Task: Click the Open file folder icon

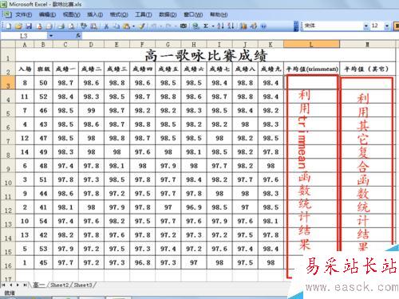Action: [x=18, y=26]
